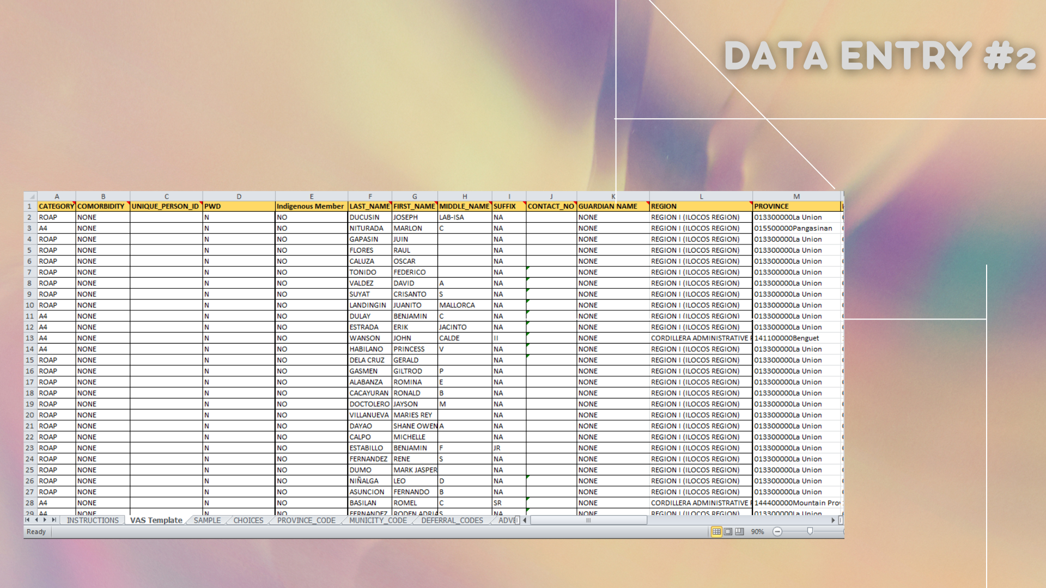Select first name cell GILTROD
The width and height of the screenshot is (1046, 588).
[x=415, y=371]
